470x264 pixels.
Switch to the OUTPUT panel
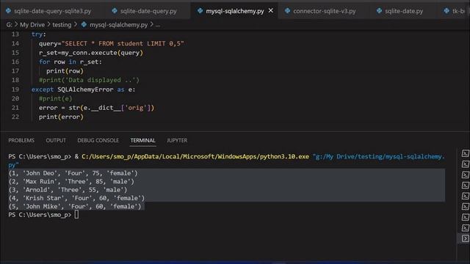click(x=56, y=140)
